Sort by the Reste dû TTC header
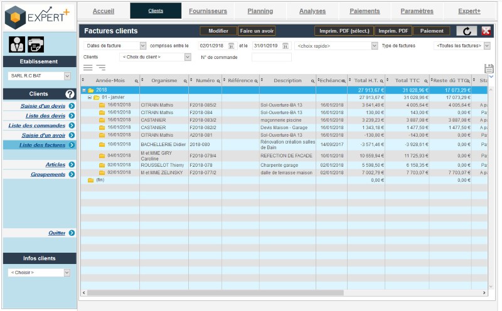The height and width of the screenshot is (311, 502). (x=449, y=81)
